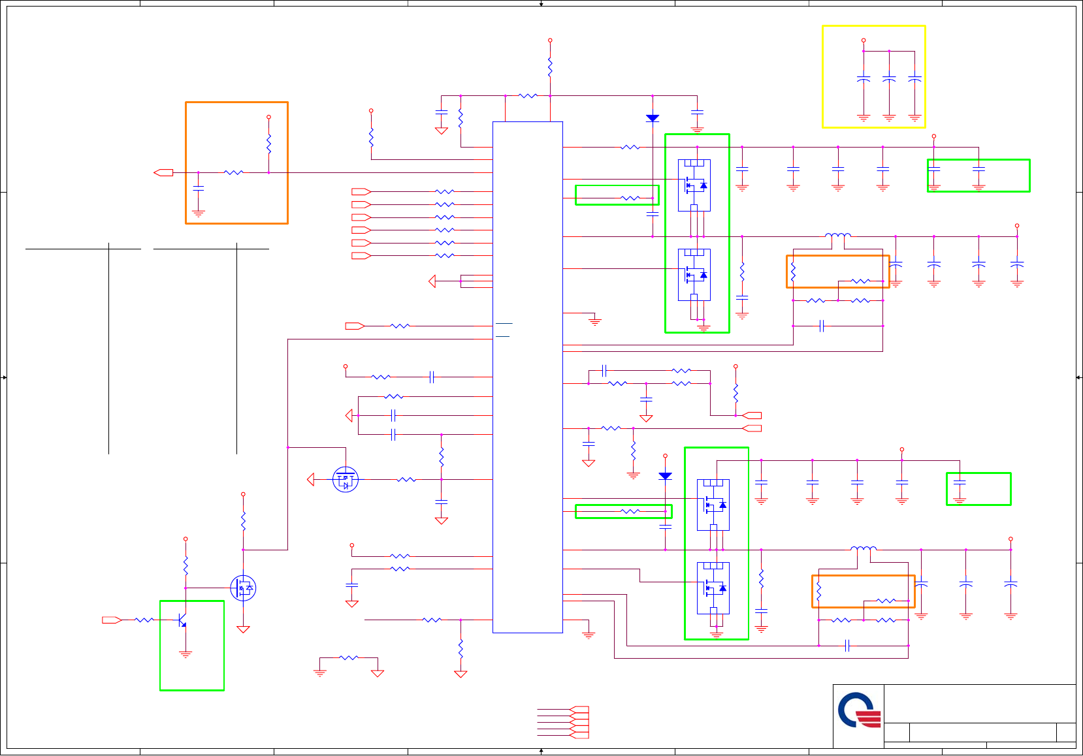The height and width of the screenshot is (756, 1083).
Task: Select the circled MOSFET beside the NPN transistor
Action: 243,588
